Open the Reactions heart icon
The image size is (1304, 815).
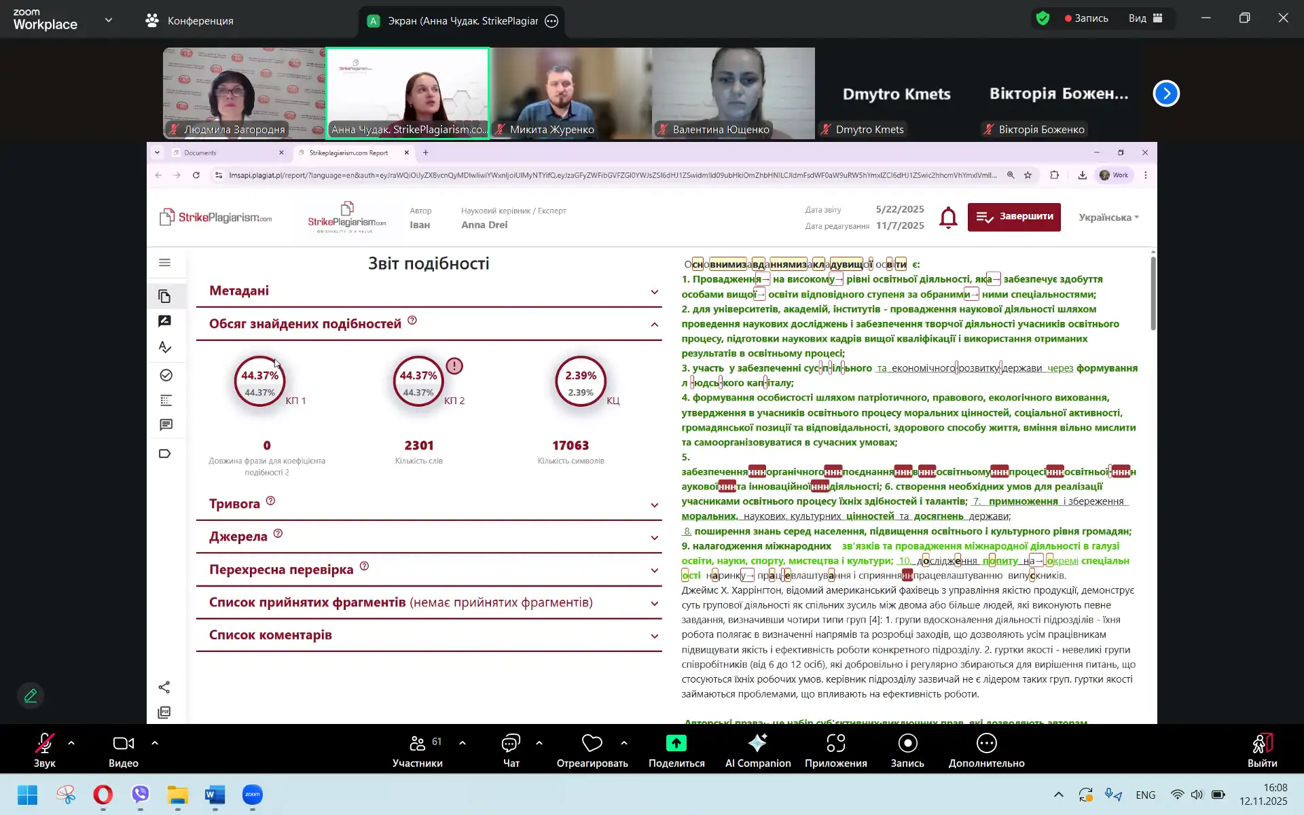tap(592, 744)
